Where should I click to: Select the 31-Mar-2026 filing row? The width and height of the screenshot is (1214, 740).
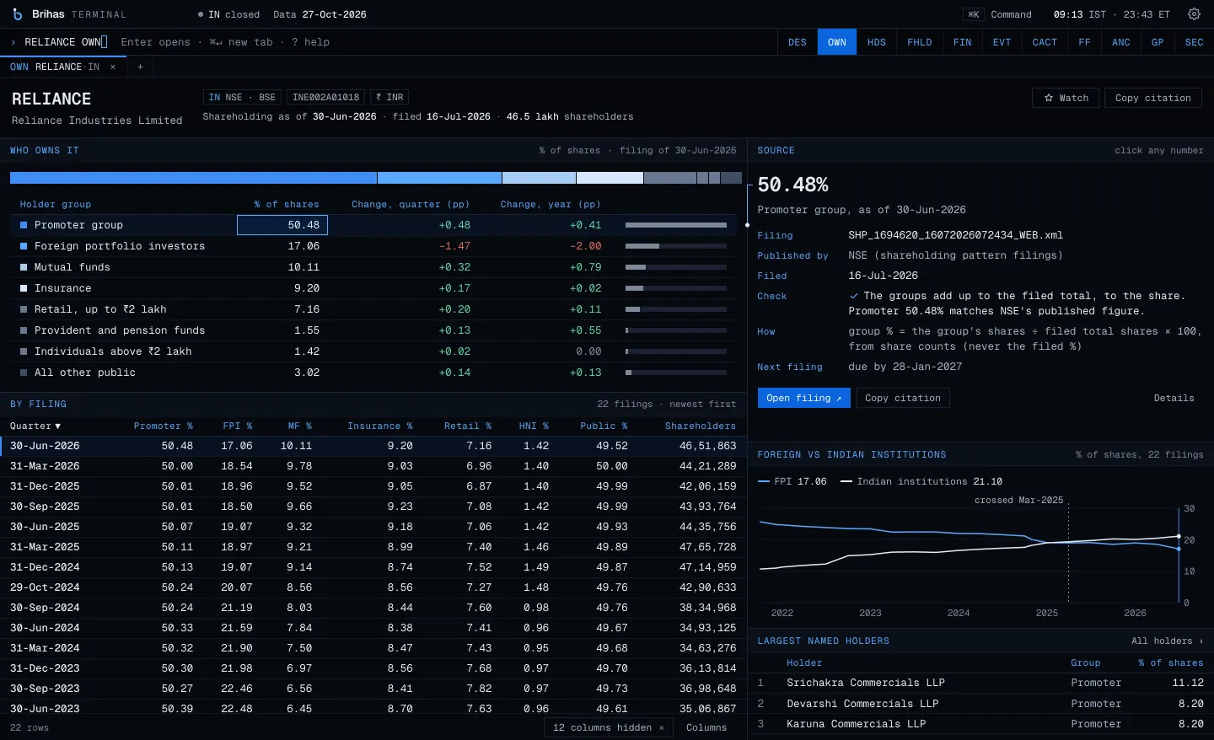373,466
